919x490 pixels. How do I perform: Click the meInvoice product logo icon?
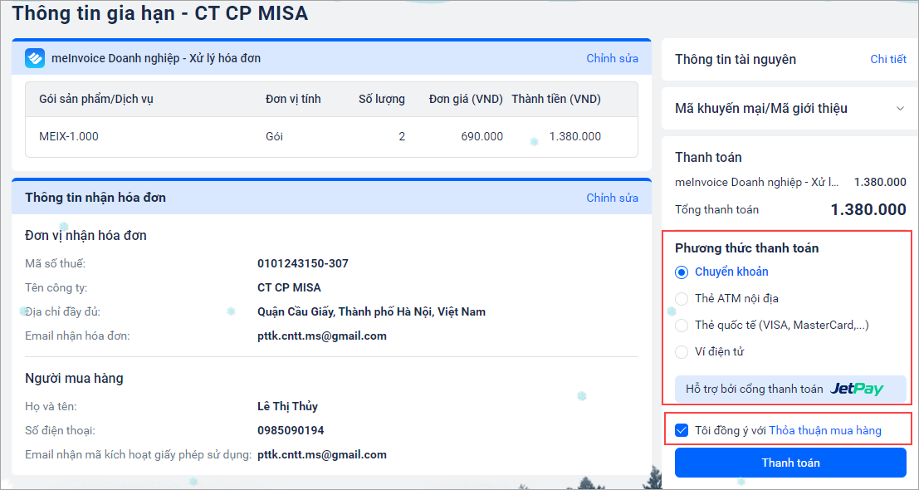click(35, 58)
